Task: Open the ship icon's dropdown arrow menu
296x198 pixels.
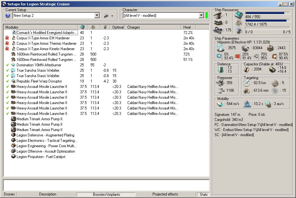Action: (x=112, y=16)
